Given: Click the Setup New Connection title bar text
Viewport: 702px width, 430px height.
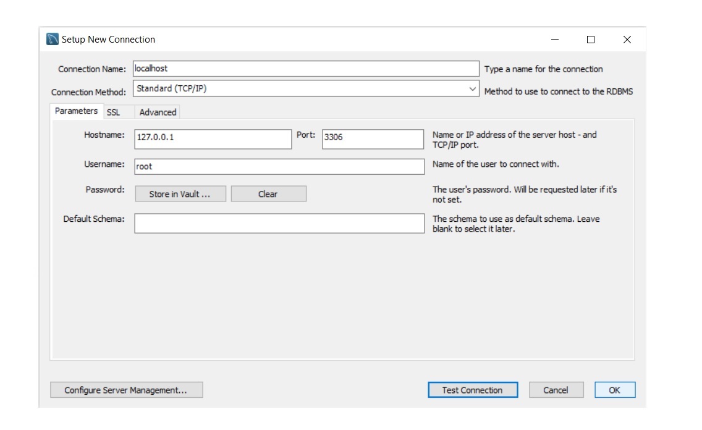Looking at the screenshot, I should (109, 40).
